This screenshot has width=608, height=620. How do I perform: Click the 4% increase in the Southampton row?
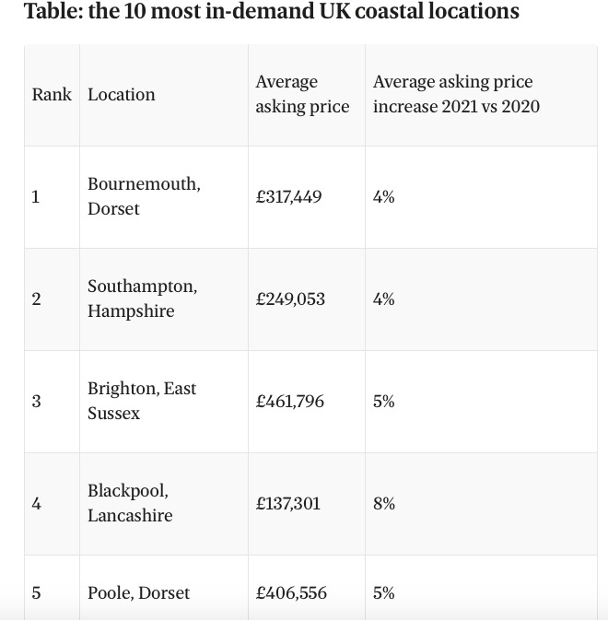pyautogui.click(x=384, y=299)
